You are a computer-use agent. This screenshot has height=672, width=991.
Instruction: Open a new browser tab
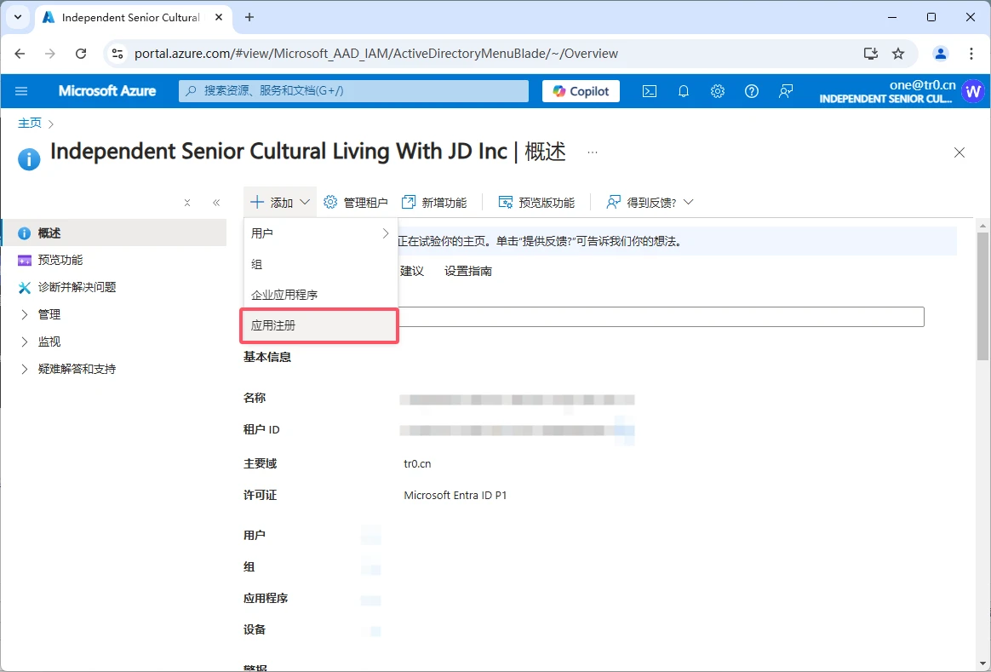tap(249, 18)
